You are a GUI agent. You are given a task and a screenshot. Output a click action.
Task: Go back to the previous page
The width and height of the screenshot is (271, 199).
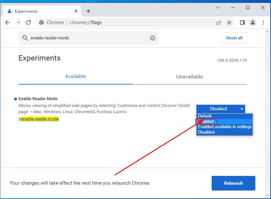pyautogui.click(x=8, y=22)
